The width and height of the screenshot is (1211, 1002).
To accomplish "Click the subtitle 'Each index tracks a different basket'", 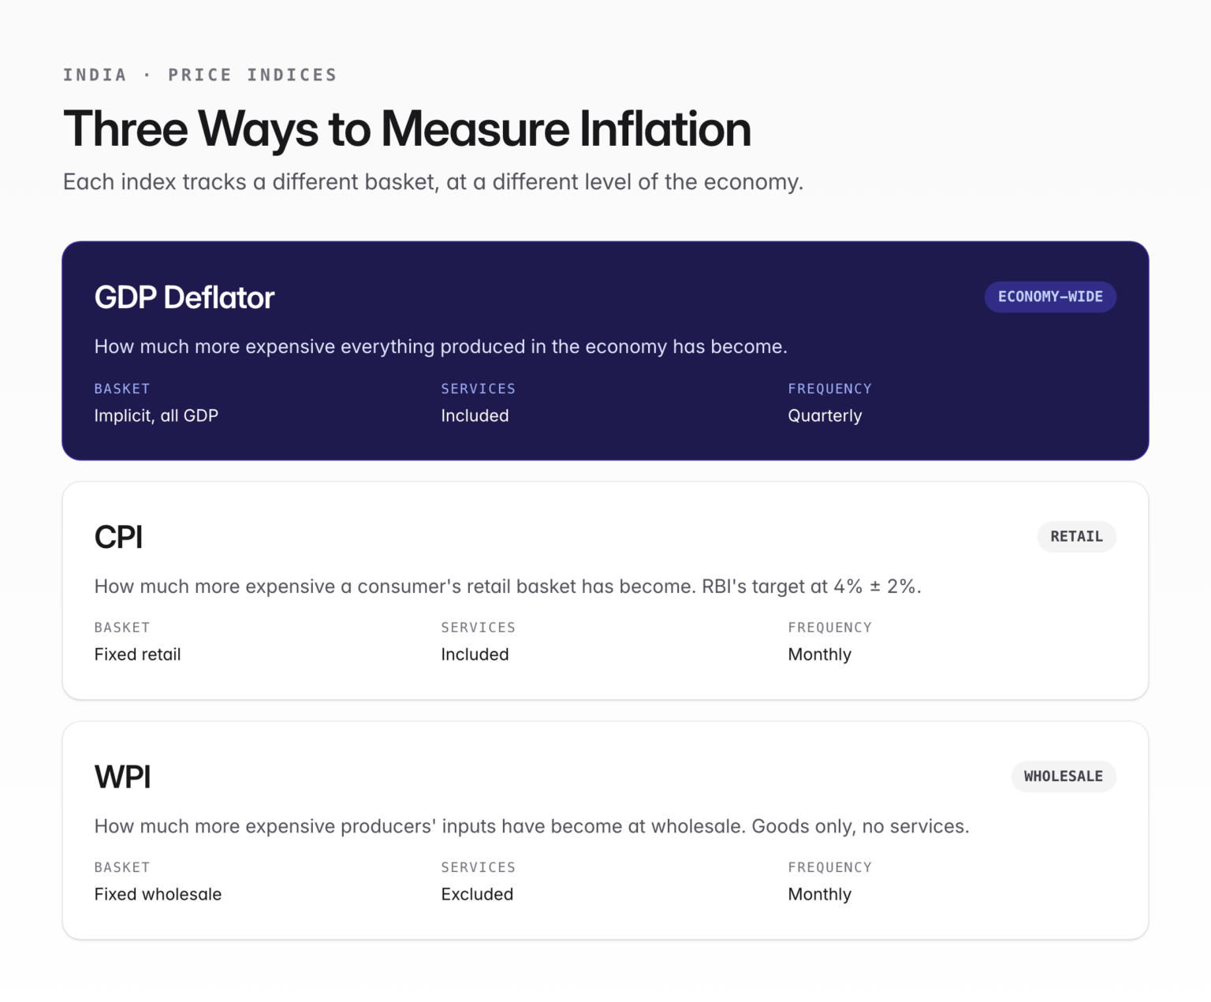I will coord(433,182).
